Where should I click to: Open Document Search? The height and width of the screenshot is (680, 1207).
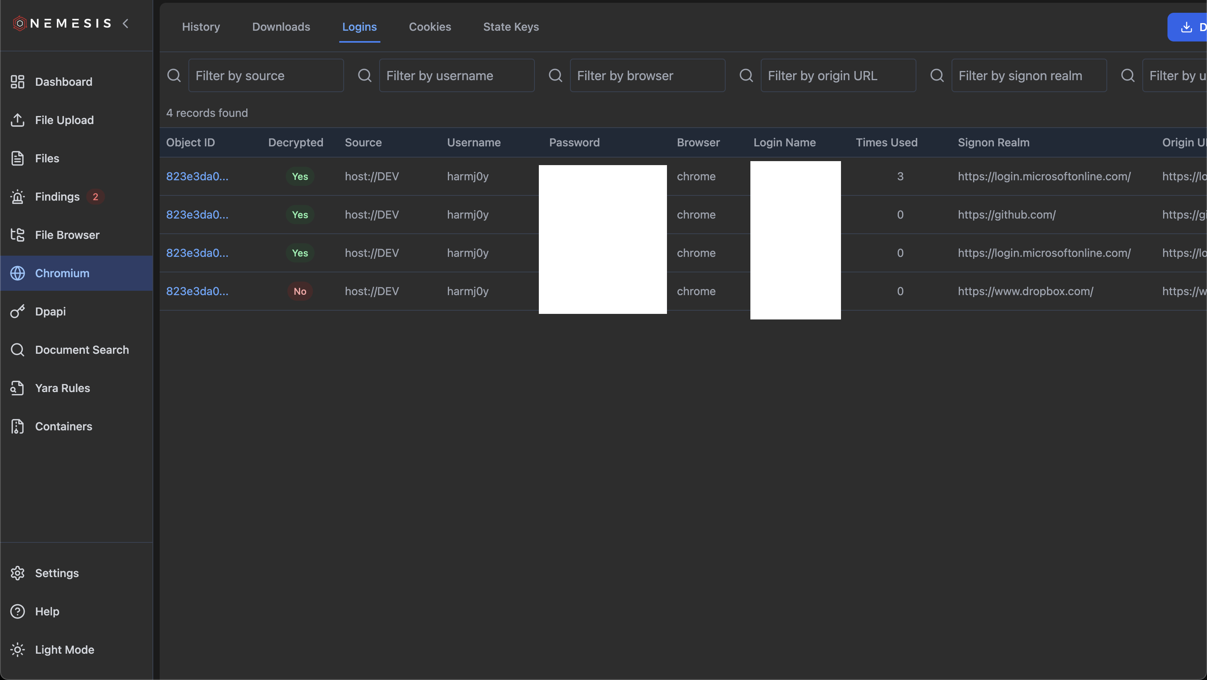tap(82, 349)
